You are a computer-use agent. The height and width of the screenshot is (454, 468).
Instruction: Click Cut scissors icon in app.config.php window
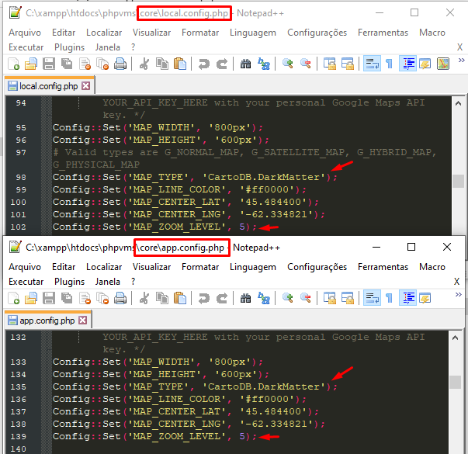tap(144, 298)
